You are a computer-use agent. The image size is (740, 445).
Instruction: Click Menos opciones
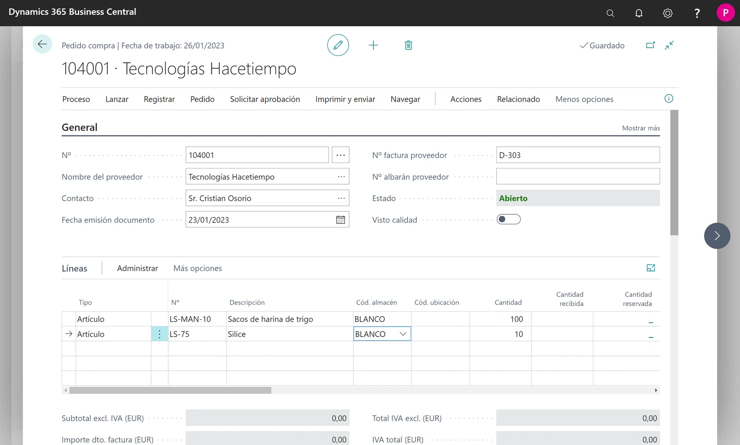[584, 99]
